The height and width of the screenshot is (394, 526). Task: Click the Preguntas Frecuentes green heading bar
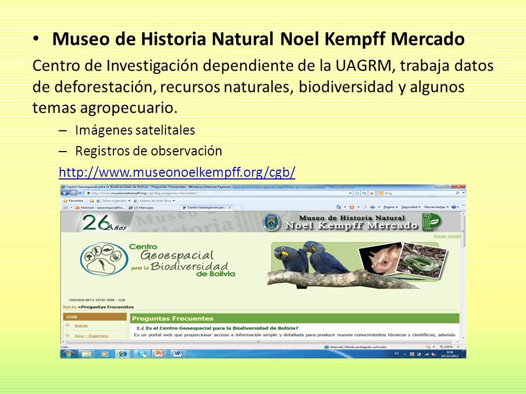(295, 318)
